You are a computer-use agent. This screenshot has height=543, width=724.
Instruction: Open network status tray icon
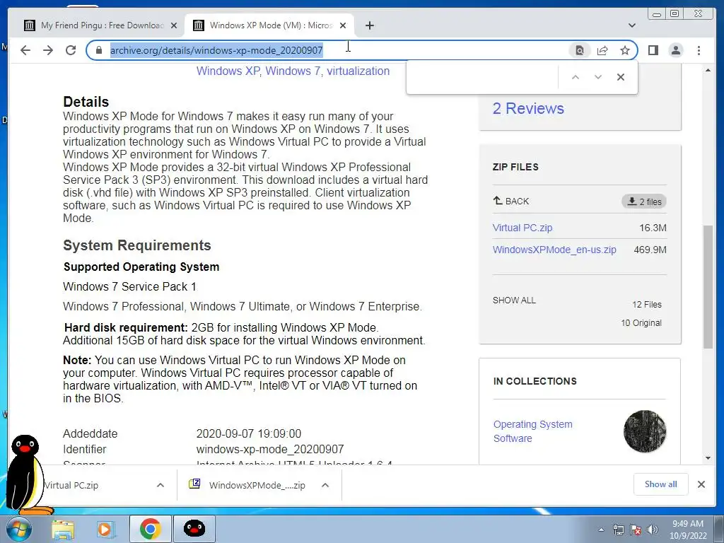pos(618,530)
